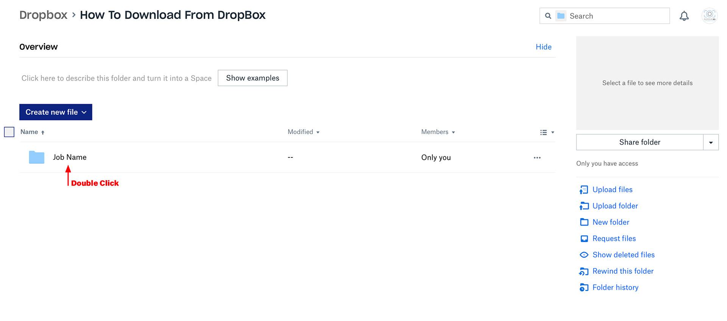Viewport: 727px width, 321px height.
Task: Open the Members column dropdown
Action: (453, 132)
